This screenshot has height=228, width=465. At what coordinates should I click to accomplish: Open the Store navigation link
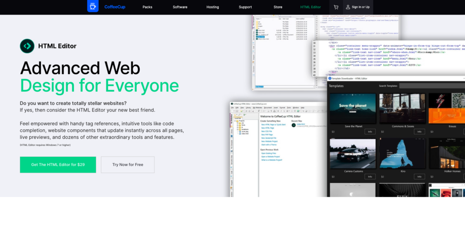click(x=278, y=7)
